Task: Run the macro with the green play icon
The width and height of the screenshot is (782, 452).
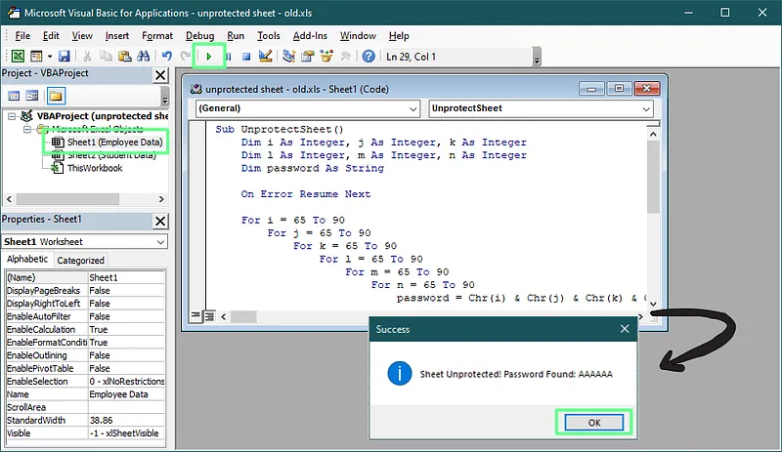Action: pyautogui.click(x=209, y=57)
